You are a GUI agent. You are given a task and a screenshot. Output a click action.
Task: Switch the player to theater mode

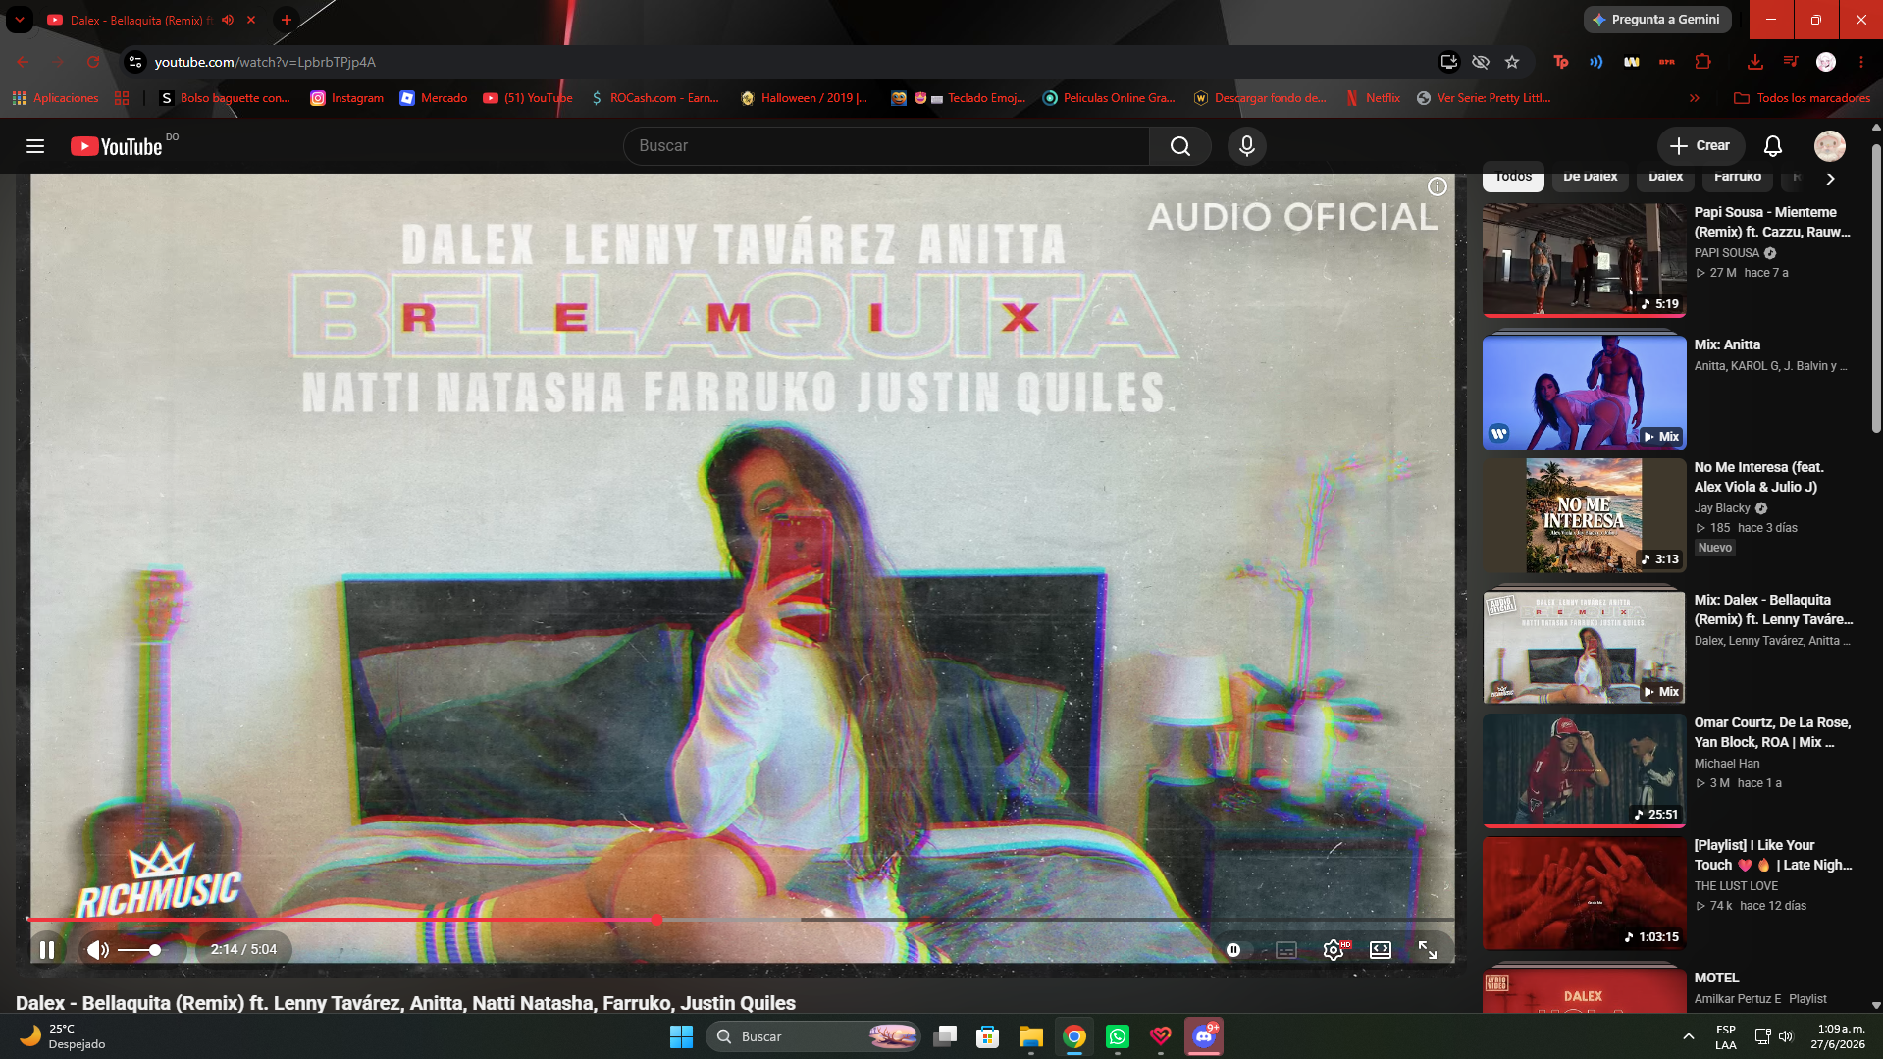pos(1381,949)
